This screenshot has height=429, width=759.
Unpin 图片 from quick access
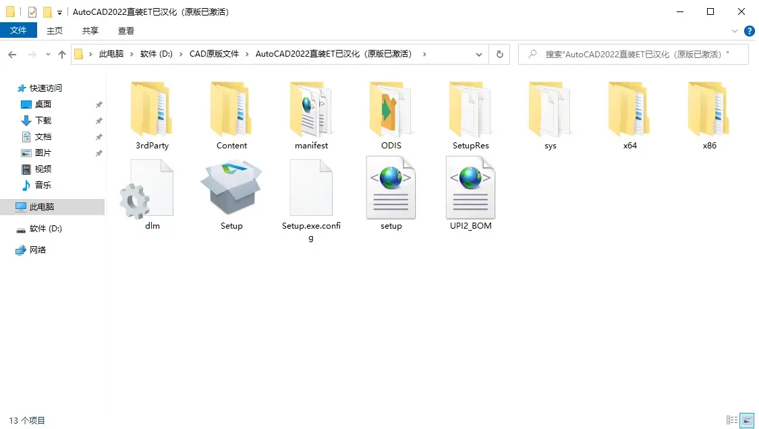99,153
